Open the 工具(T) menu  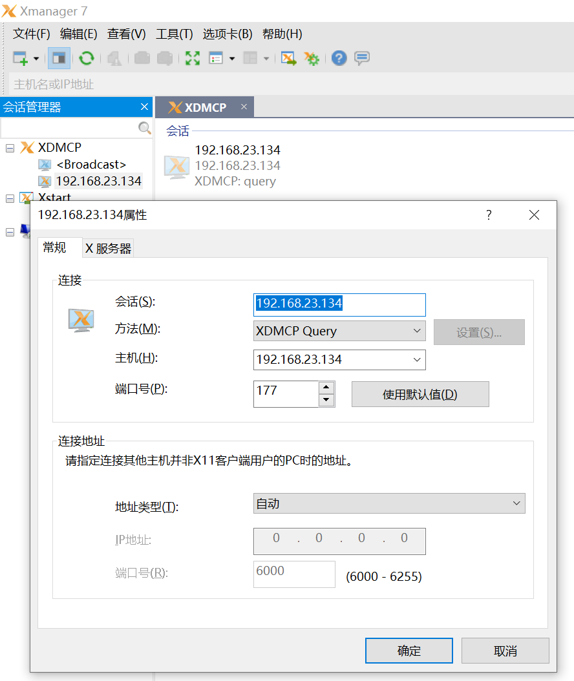[x=175, y=34]
